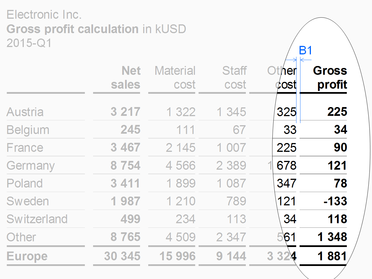Click the Net sales column header
This screenshot has width=372, height=279.
pos(126,78)
